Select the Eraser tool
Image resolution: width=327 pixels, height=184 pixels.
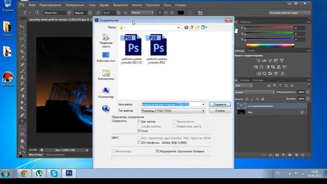pyautogui.click(x=22, y=90)
